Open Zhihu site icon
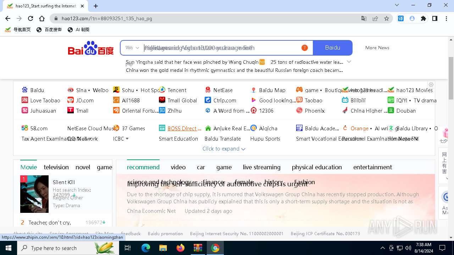This screenshot has height=255, width=454. (x=162, y=110)
